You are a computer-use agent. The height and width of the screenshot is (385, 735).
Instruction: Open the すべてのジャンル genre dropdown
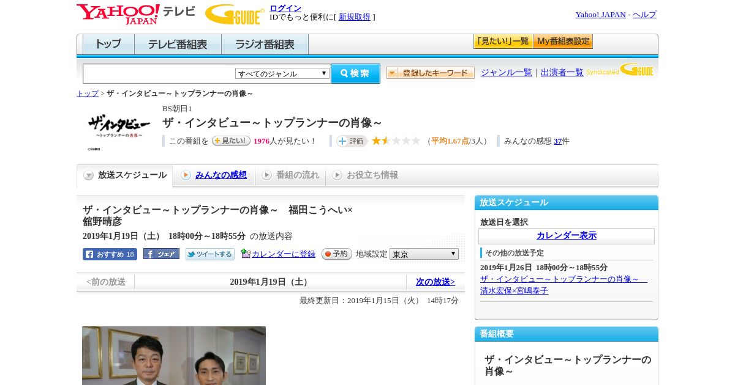pyautogui.click(x=282, y=73)
